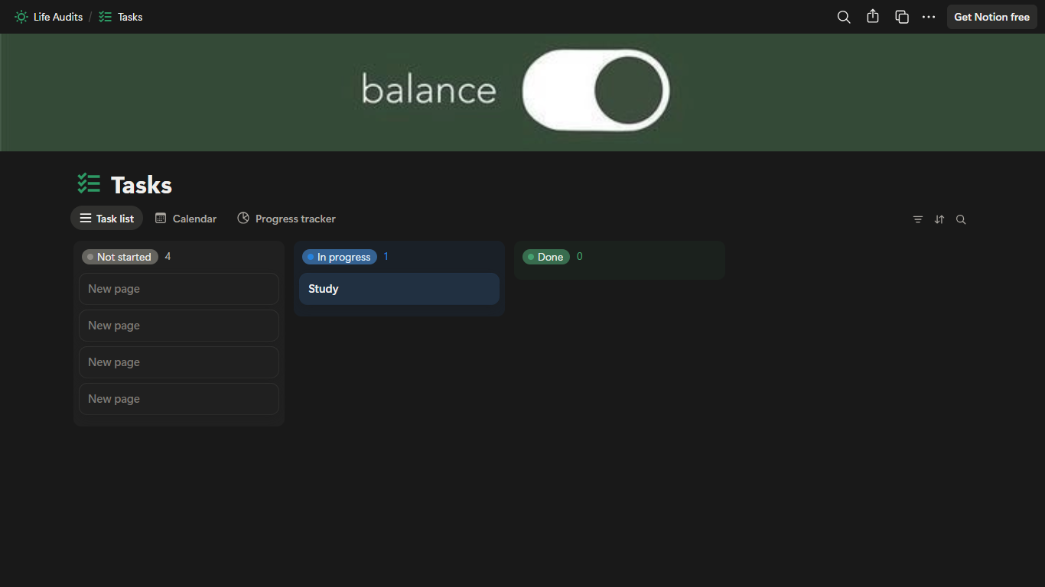
Task: Click the duplicate page icon
Action: tap(902, 17)
